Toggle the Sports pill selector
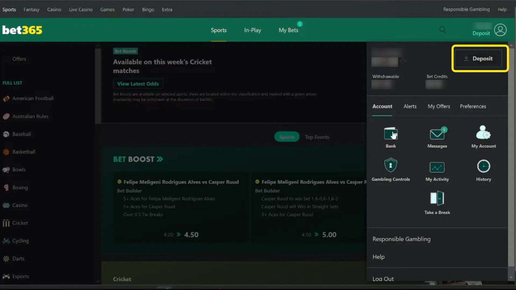516x290 pixels. (287, 137)
